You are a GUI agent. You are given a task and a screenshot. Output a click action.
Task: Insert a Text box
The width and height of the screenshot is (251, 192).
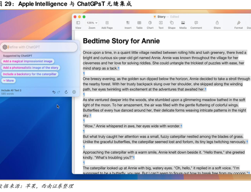(161, 23)
